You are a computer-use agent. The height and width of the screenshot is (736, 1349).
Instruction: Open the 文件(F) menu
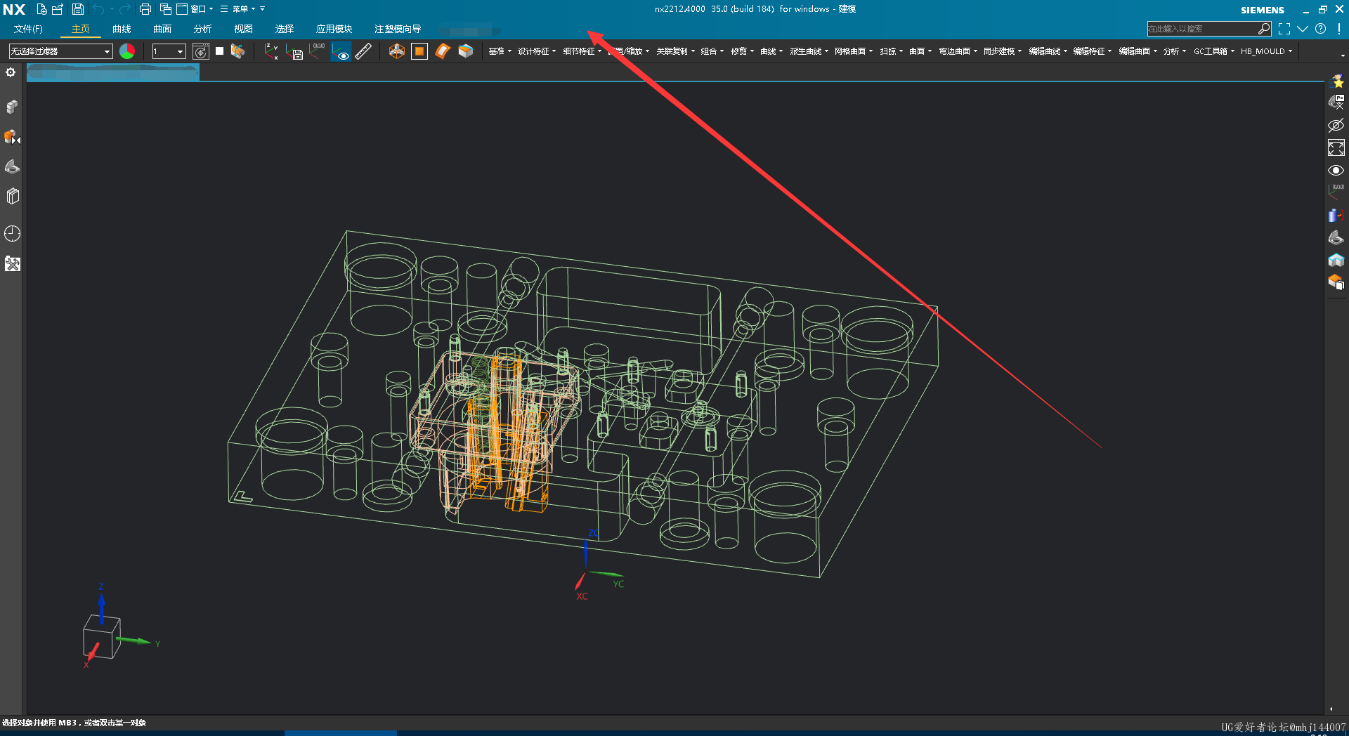tap(28, 29)
